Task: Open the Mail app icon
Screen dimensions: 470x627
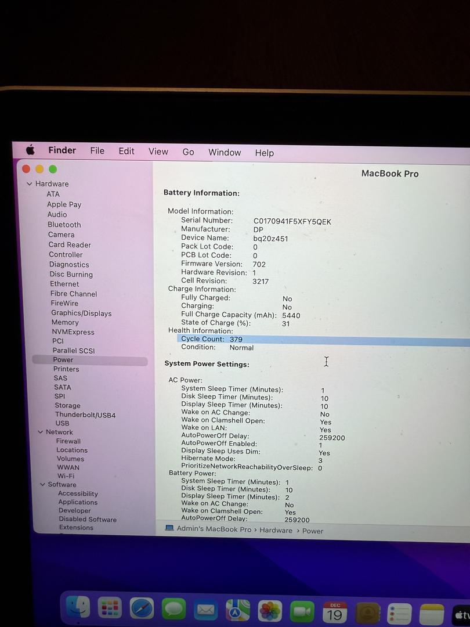Action: coord(205,610)
